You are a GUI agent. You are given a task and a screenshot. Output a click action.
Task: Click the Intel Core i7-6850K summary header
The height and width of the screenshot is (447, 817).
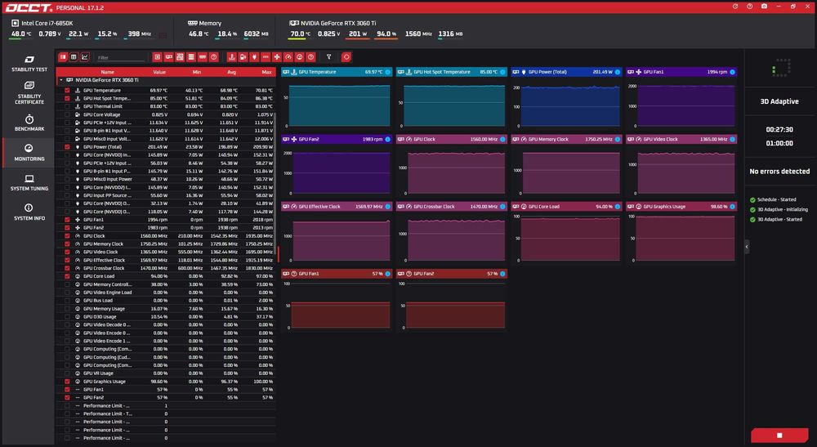click(x=42, y=23)
